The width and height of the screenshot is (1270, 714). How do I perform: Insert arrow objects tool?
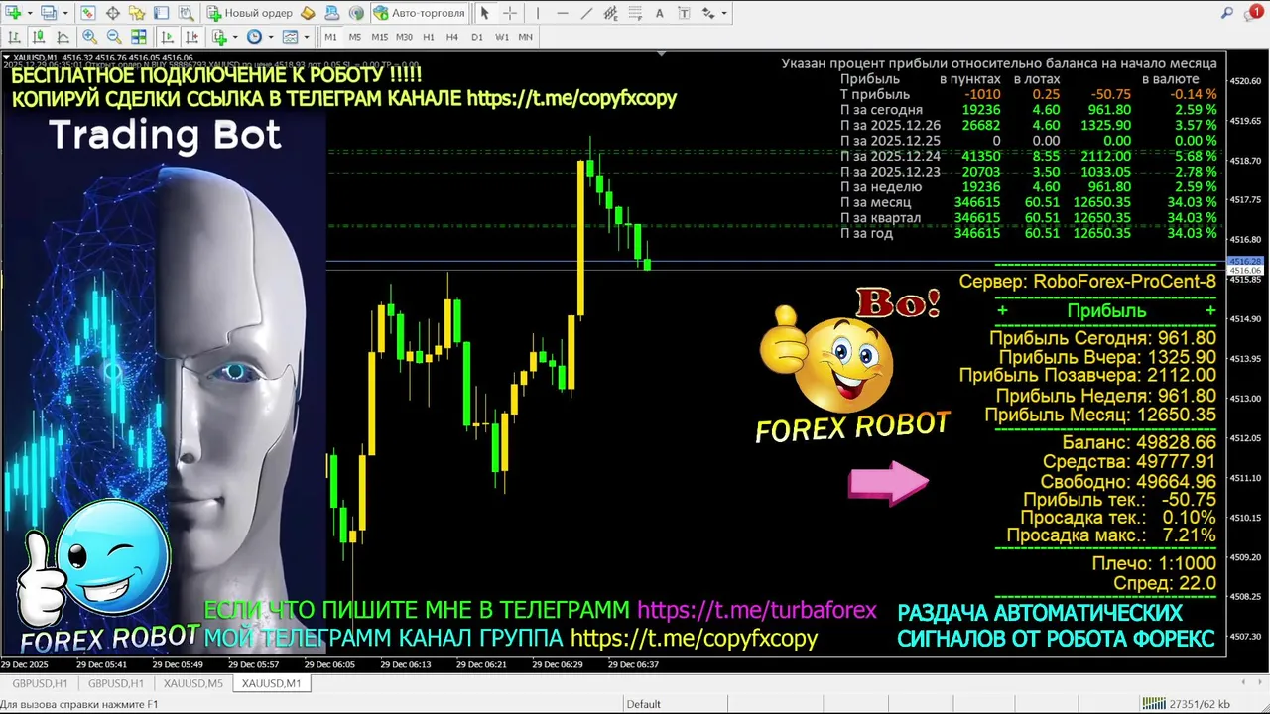coord(708,13)
